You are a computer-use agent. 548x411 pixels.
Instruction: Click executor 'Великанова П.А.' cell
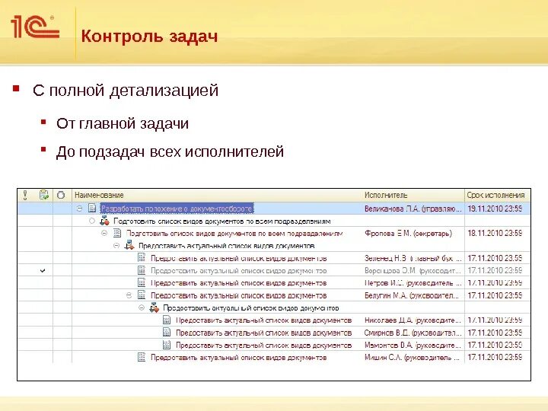tap(413, 209)
